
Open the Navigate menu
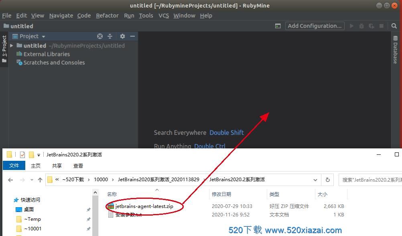61,16
